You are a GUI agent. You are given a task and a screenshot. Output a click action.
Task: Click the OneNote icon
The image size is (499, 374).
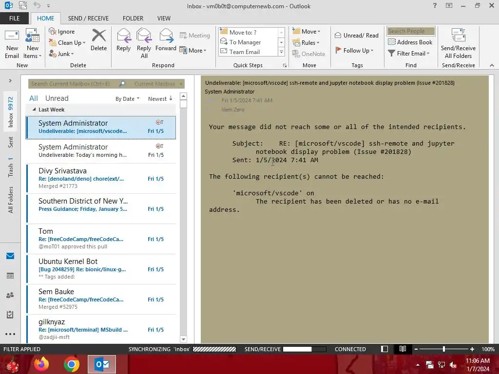pos(296,54)
